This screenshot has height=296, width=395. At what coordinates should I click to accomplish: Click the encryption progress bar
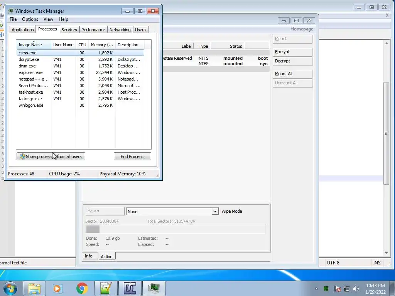tap(176, 229)
